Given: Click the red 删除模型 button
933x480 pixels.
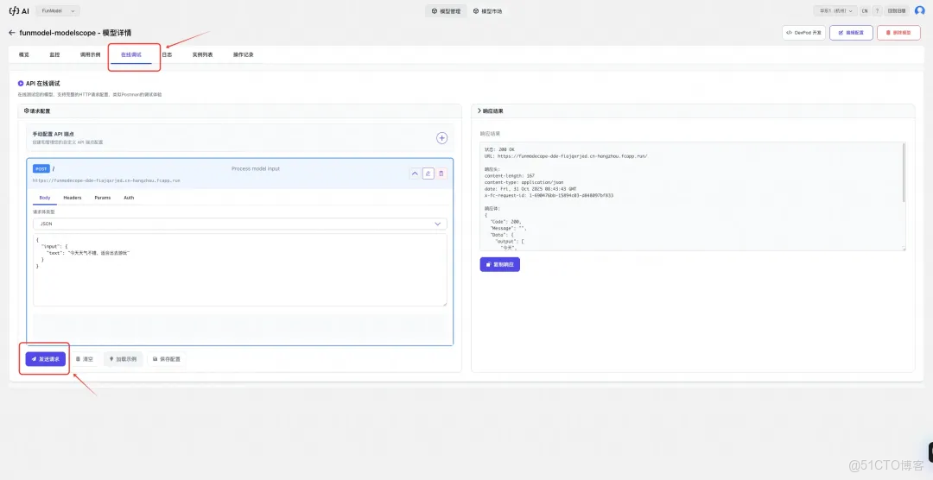Looking at the screenshot, I should tap(898, 33).
